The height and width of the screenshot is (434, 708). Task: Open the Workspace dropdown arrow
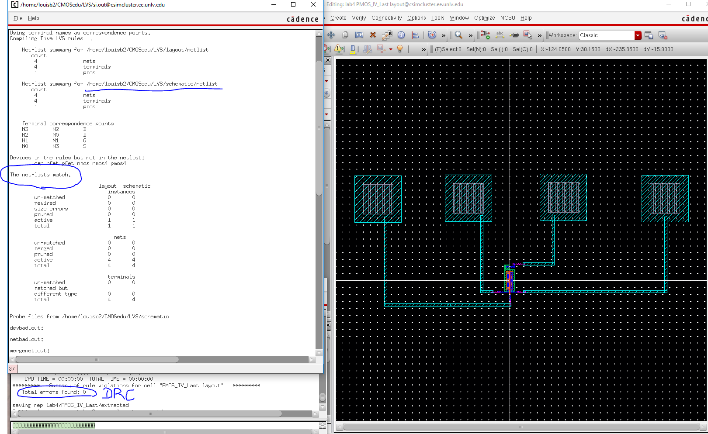[638, 35]
